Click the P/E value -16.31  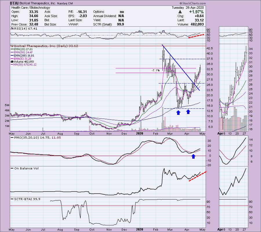[82, 12]
